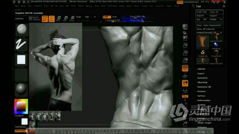Screen dimensions: 239x134
Task: Click the white SwitchColor secondary swatch
Action: point(24,122)
